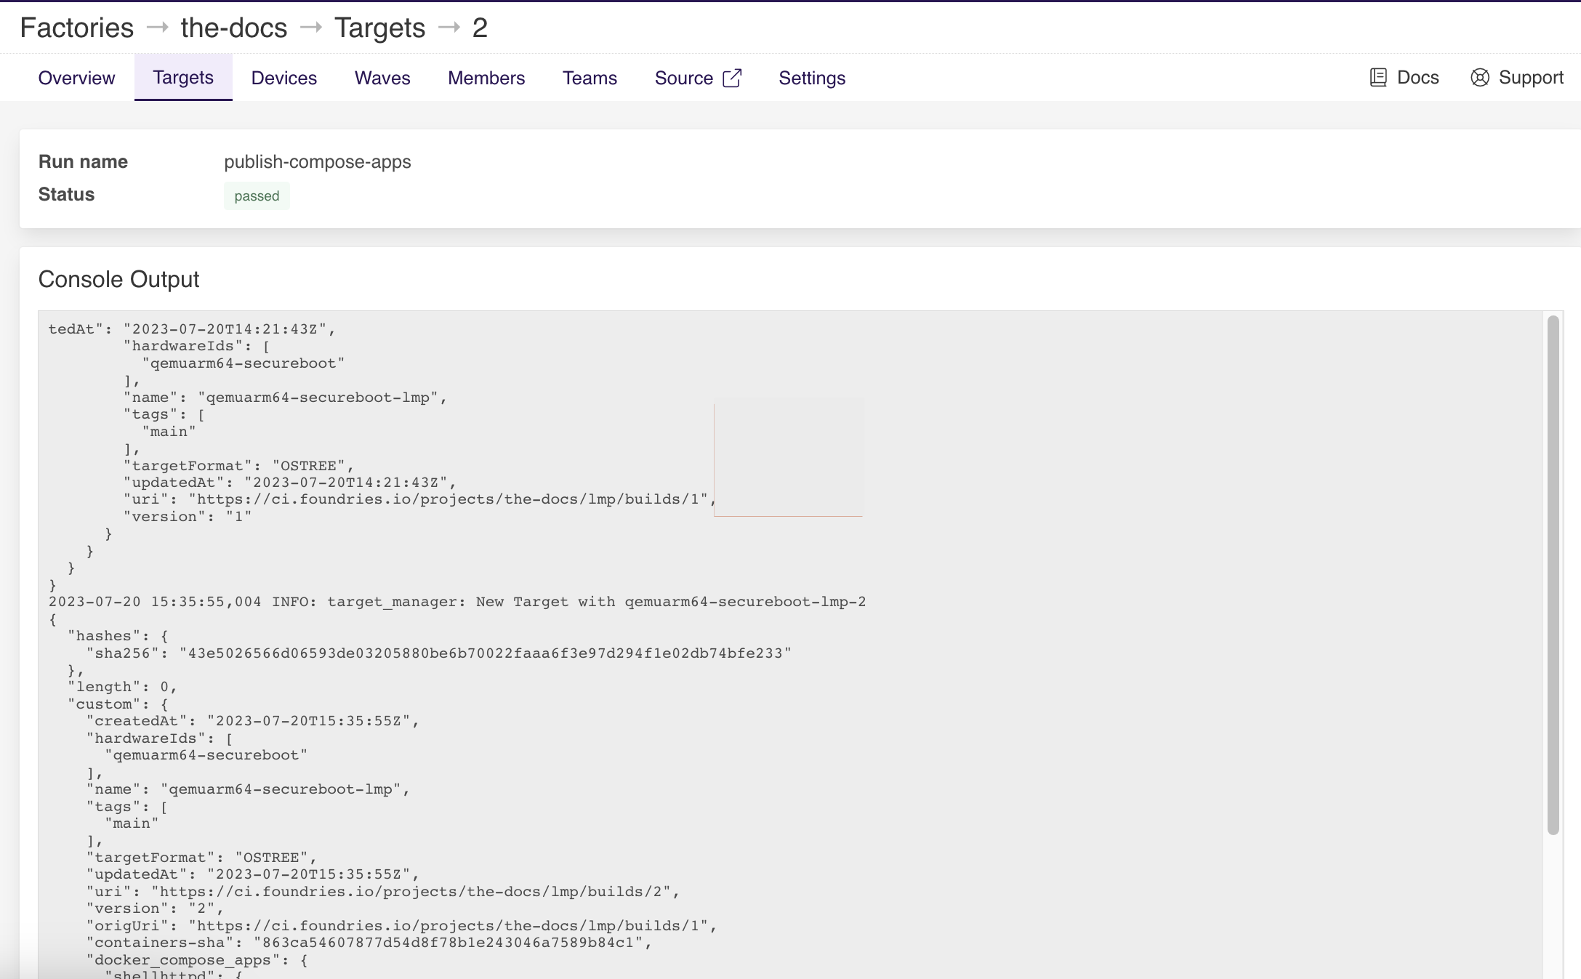Open the Overview tab
Image resolution: width=1581 pixels, height=979 pixels.
pos(76,78)
